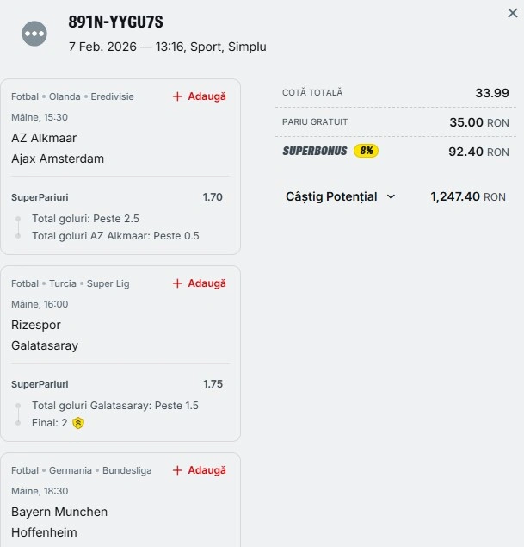This screenshot has height=547, width=524.
Task: Click the Eredivisie league breadcrumb
Action: tap(112, 96)
